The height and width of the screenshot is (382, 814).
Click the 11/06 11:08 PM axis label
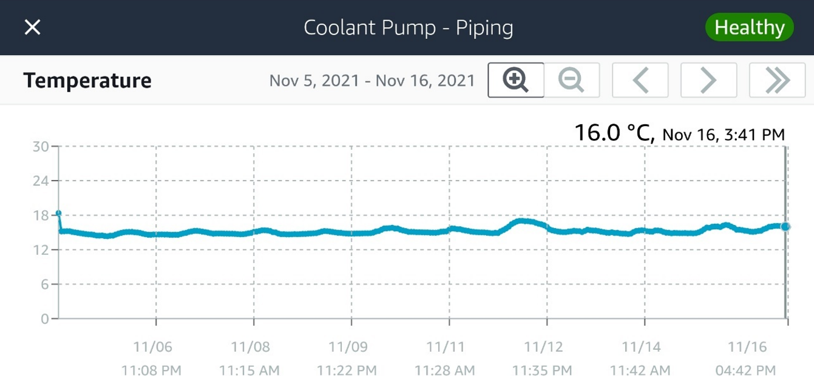click(152, 358)
